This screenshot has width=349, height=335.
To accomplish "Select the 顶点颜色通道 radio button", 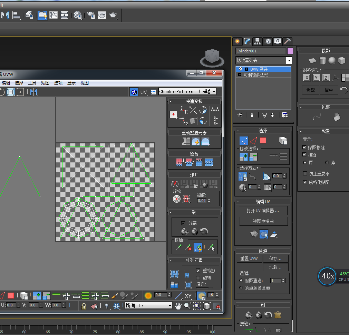I will tap(241, 287).
